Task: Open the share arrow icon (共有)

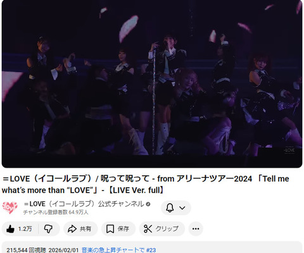Action: [x=72, y=229]
